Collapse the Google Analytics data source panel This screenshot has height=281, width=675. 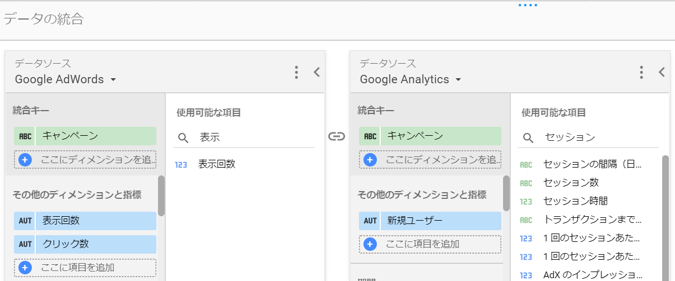(x=662, y=72)
